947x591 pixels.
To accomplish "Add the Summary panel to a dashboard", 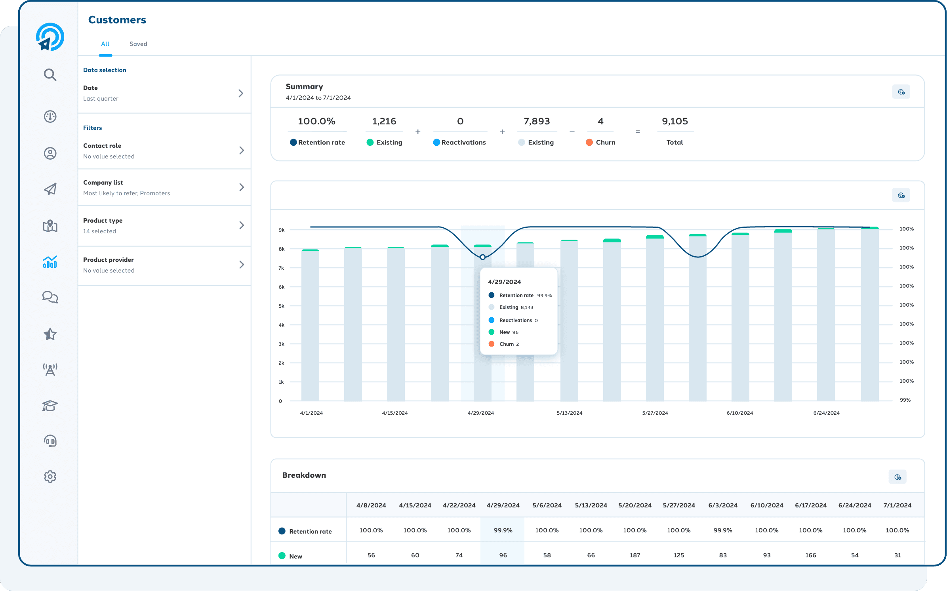I will tap(901, 91).
